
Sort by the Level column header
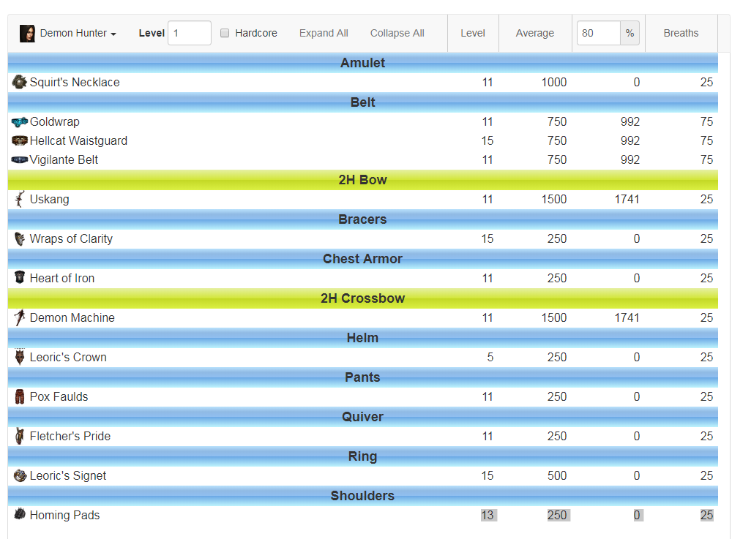coord(473,33)
